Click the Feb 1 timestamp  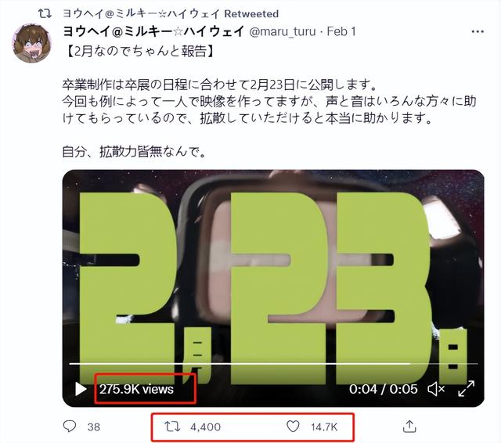[x=341, y=31]
